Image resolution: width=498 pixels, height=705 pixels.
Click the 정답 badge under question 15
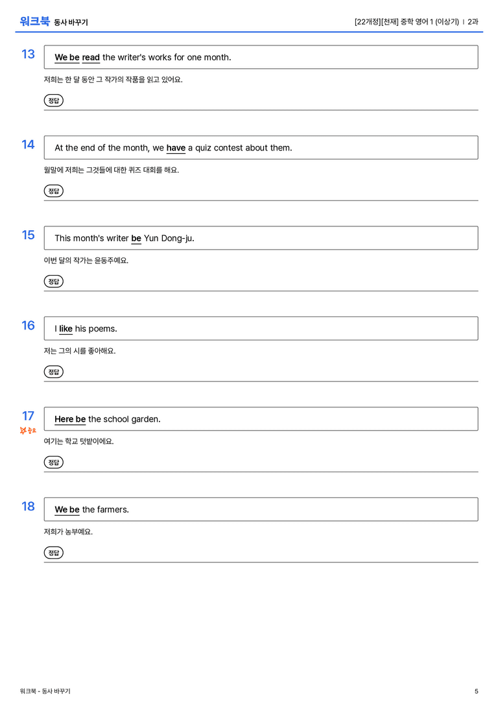[x=53, y=281]
